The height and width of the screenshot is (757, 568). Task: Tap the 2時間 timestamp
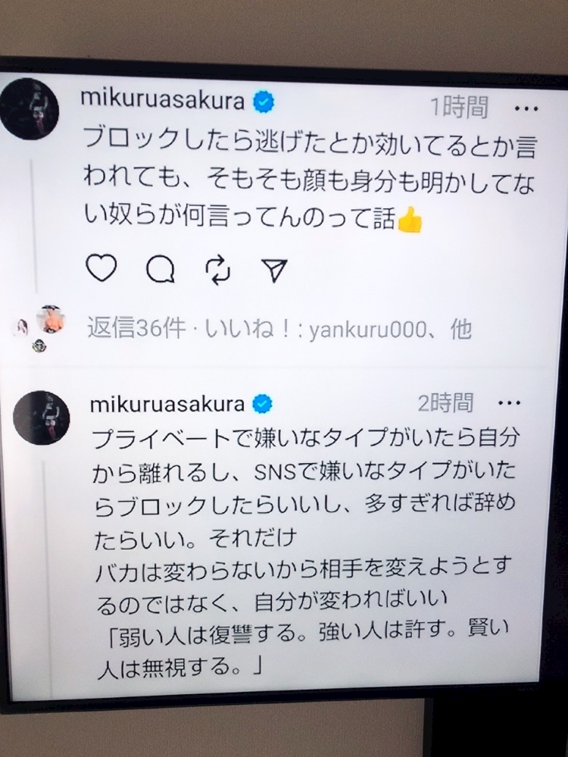click(445, 402)
